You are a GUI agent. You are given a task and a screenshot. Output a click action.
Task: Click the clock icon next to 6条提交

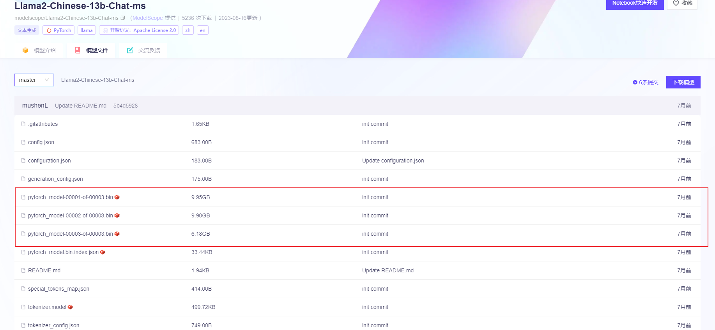pos(635,82)
